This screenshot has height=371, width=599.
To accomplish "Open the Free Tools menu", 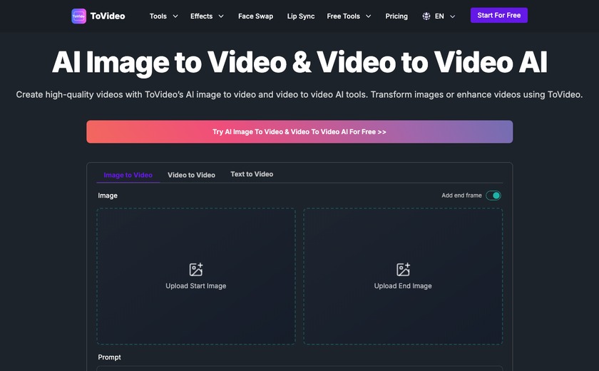I will (344, 16).
